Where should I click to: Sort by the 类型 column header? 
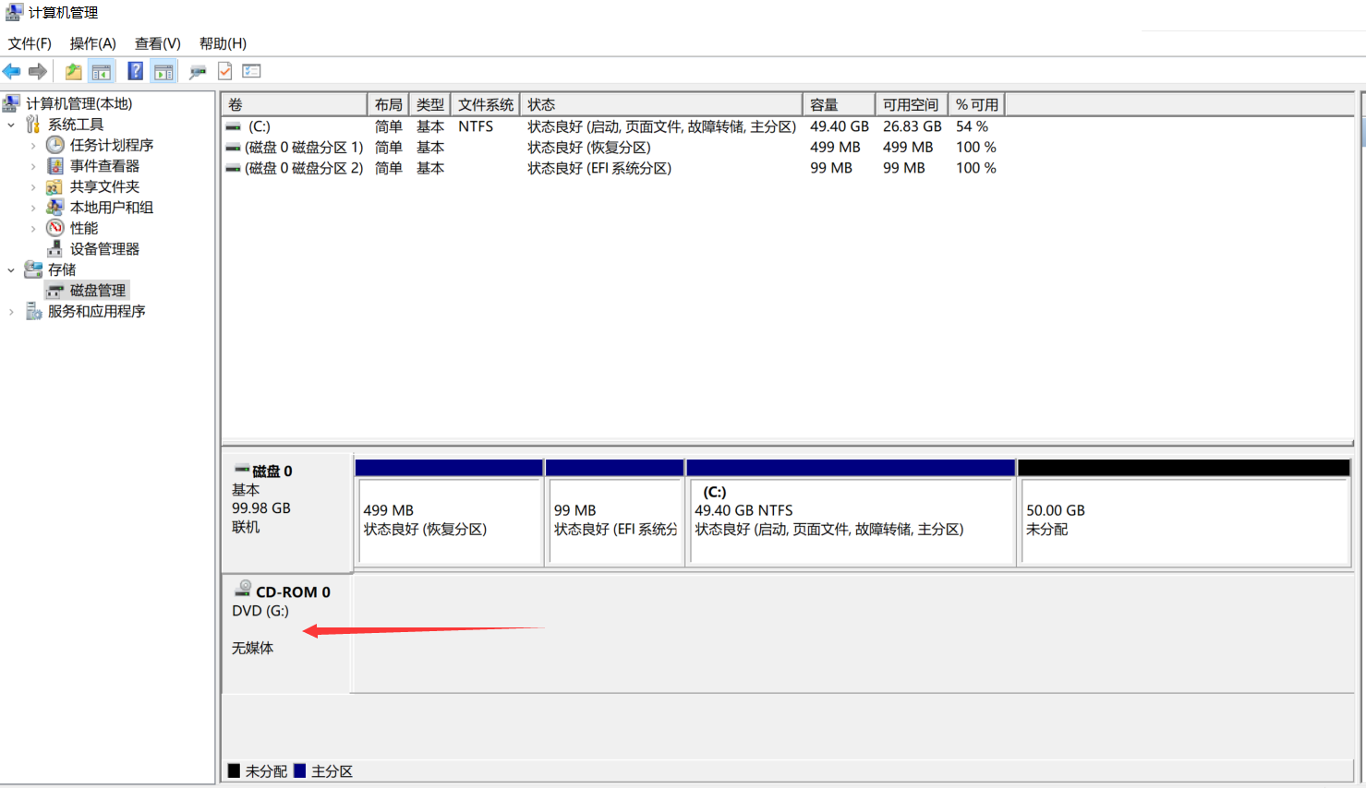(429, 104)
